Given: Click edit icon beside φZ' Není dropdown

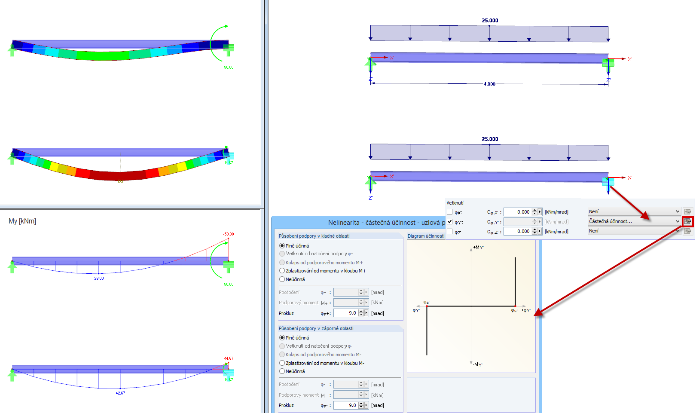Looking at the screenshot, I should point(687,231).
